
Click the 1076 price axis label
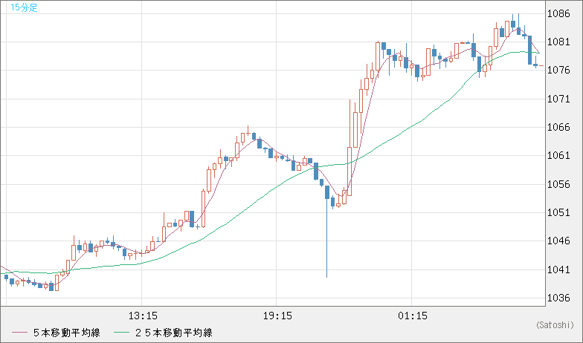click(x=558, y=70)
